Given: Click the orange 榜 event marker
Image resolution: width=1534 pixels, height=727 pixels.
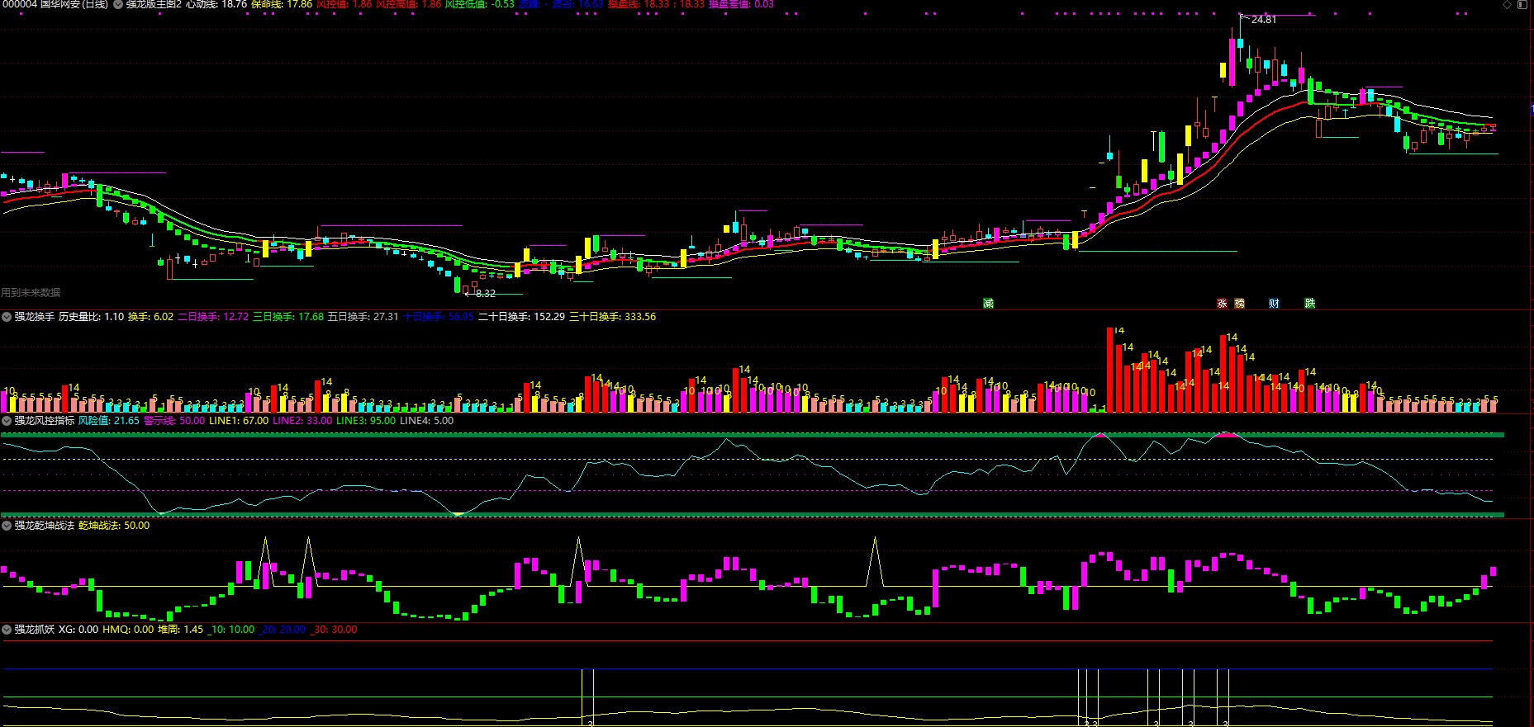Looking at the screenshot, I should (1239, 304).
